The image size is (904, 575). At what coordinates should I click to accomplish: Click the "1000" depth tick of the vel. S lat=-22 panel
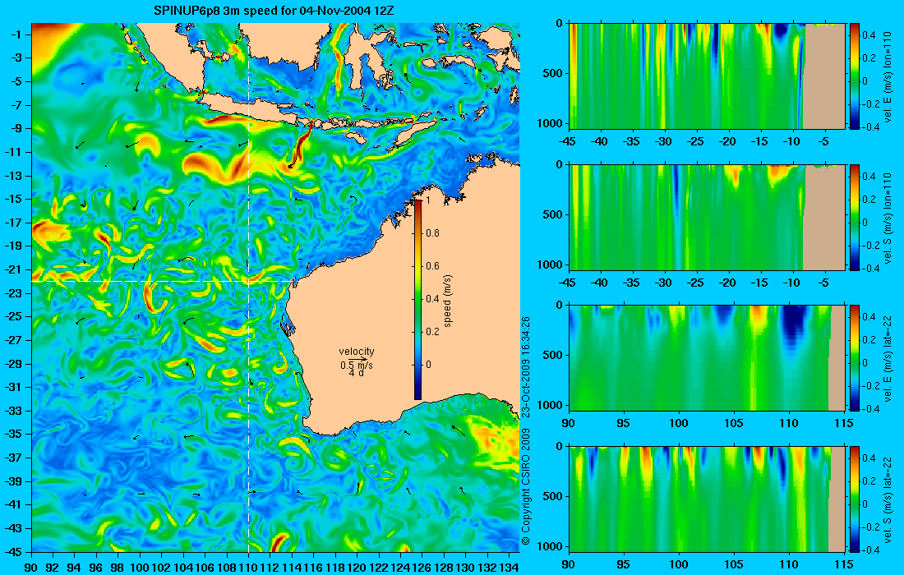pos(551,545)
